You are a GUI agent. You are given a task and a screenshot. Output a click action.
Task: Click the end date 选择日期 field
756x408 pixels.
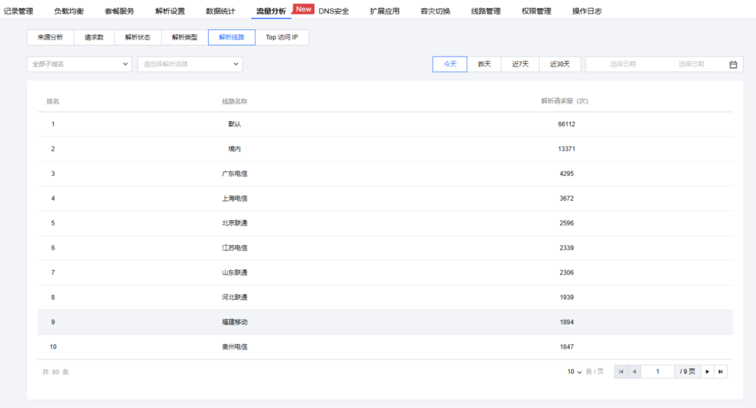(x=692, y=64)
